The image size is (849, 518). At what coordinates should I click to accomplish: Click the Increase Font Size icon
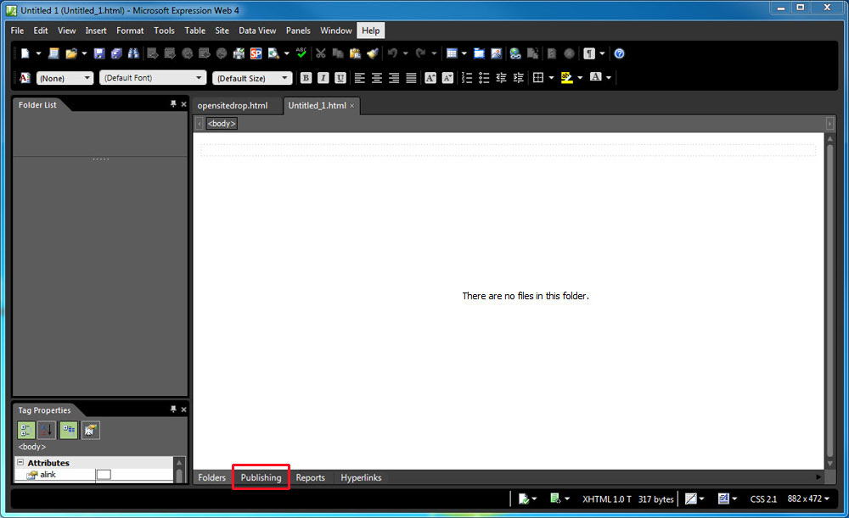(430, 78)
